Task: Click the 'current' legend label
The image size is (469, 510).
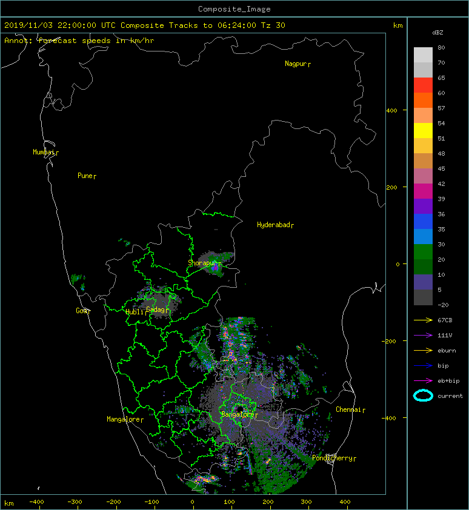Action: click(x=450, y=396)
